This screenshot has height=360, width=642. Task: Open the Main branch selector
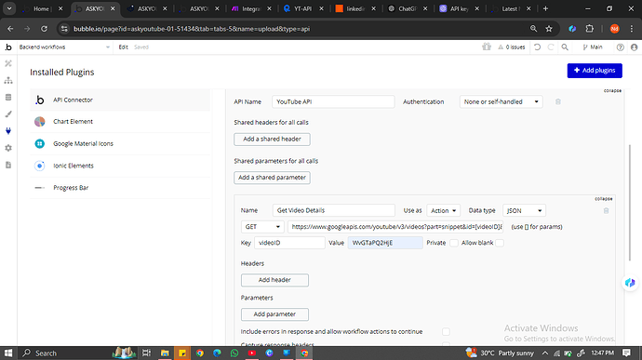click(x=593, y=47)
